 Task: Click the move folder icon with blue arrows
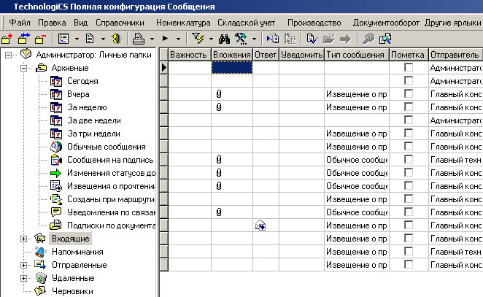click(x=24, y=39)
